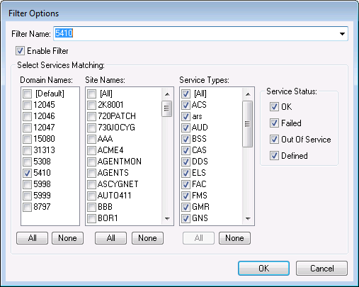
Task: Confirm the filter with OK button
Action: 263,269
